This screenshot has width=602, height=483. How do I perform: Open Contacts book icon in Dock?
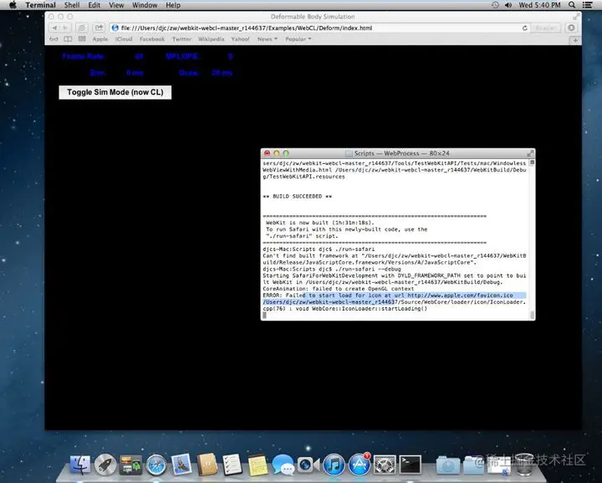(x=207, y=465)
